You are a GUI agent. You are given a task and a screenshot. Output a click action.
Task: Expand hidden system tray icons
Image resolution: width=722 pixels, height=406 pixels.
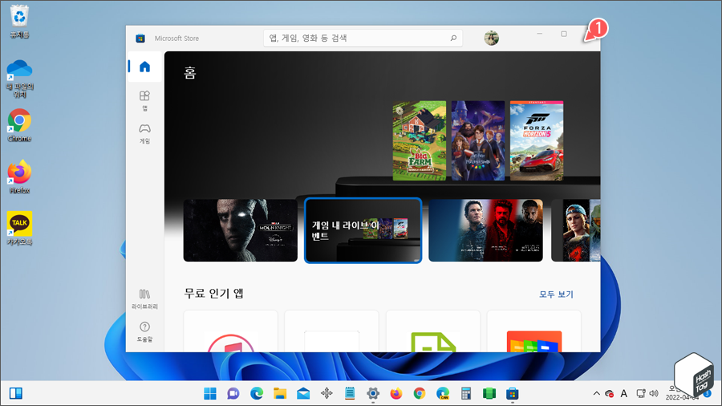click(596, 394)
